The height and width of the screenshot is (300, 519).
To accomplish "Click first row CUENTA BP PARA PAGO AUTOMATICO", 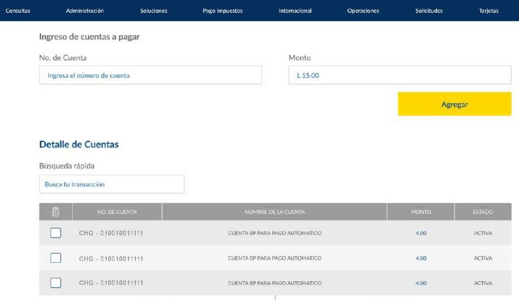I will [x=275, y=233].
